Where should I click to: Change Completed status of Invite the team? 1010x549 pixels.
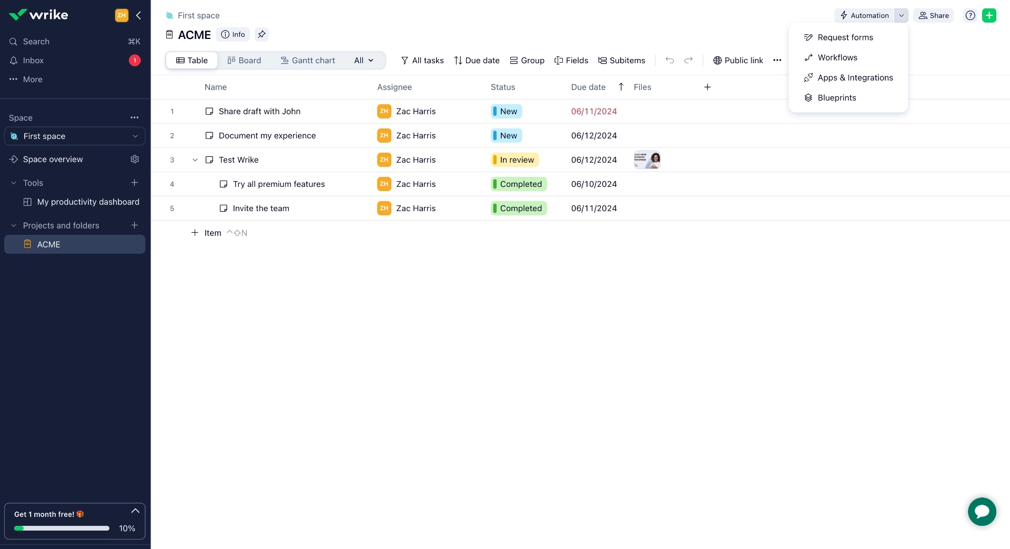[519, 208]
